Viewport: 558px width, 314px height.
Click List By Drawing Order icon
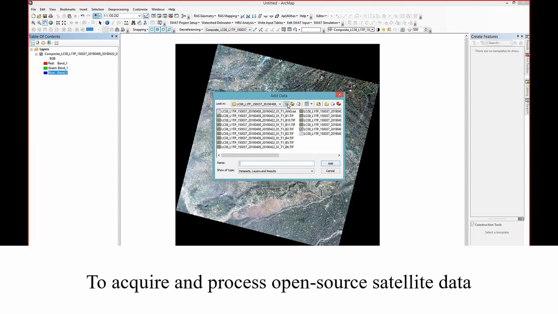coord(32,43)
